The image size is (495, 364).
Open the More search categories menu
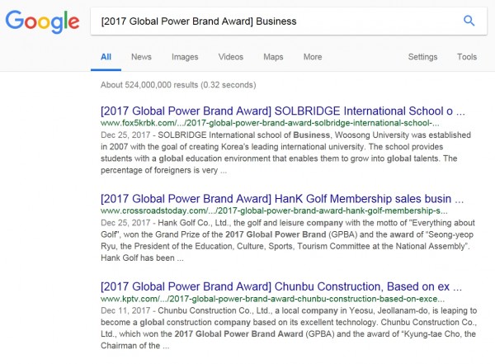coord(313,57)
